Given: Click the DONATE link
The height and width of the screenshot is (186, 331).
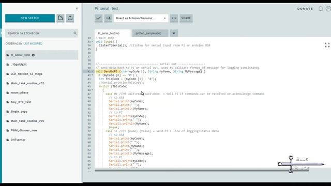Looking at the screenshot, I should (305, 9).
